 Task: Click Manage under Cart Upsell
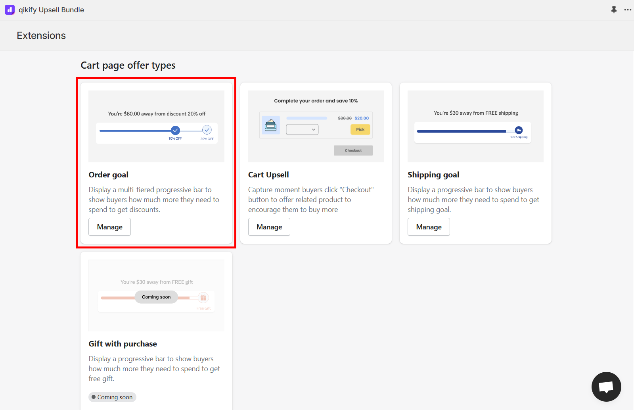pos(269,227)
